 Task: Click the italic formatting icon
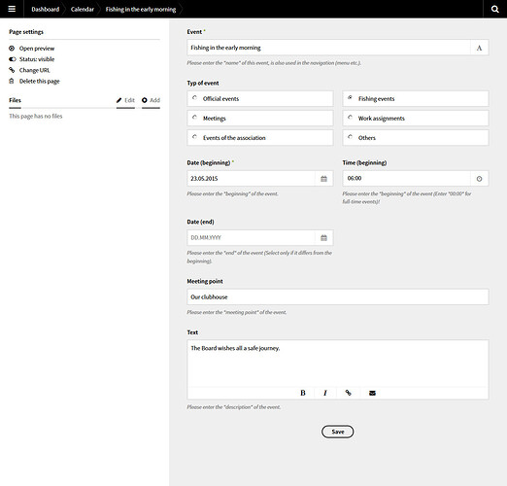click(325, 393)
